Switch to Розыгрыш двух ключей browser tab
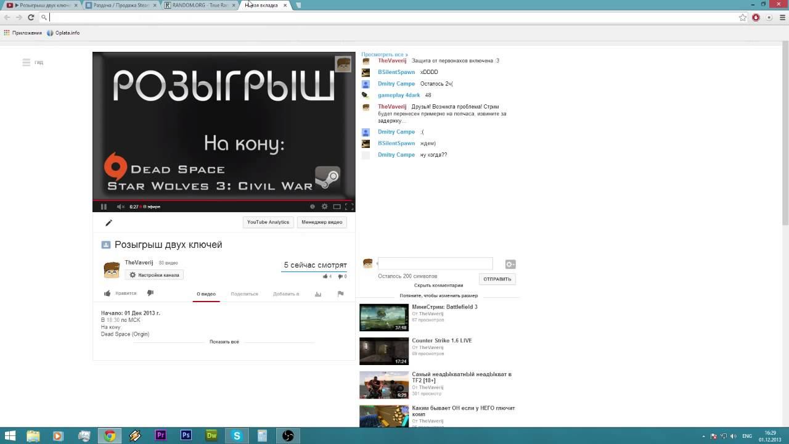The image size is (789, 444). (x=43, y=6)
